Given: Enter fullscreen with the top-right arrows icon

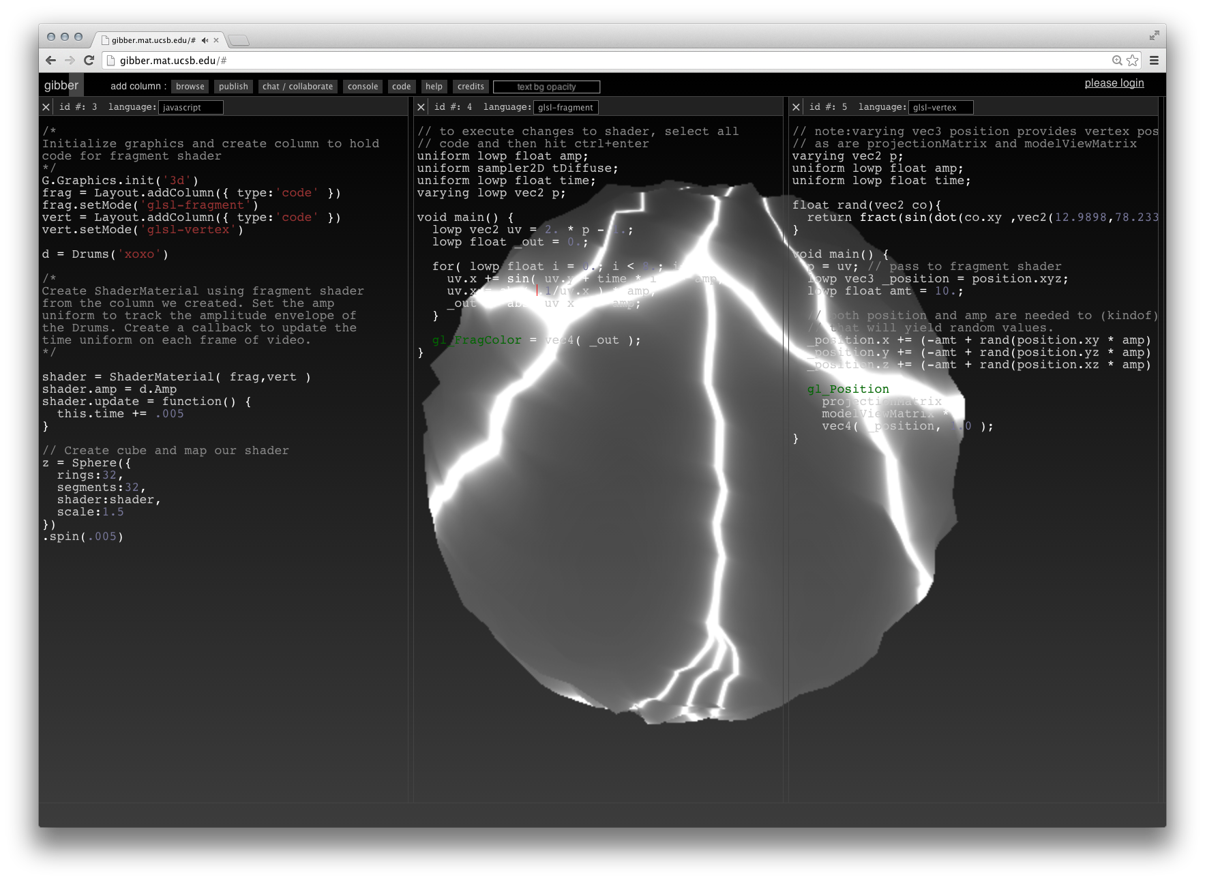Looking at the screenshot, I should tap(1154, 35).
